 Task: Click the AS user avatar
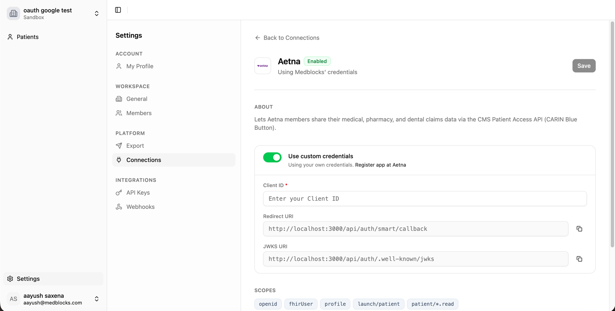point(13,299)
